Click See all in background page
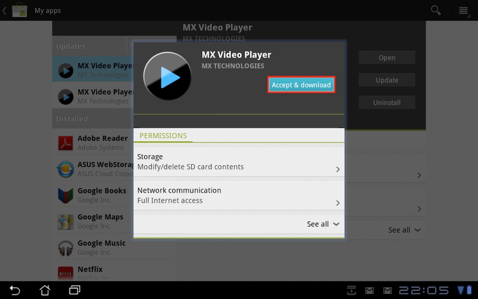This screenshot has width=478, height=299. pyautogui.click(x=404, y=230)
